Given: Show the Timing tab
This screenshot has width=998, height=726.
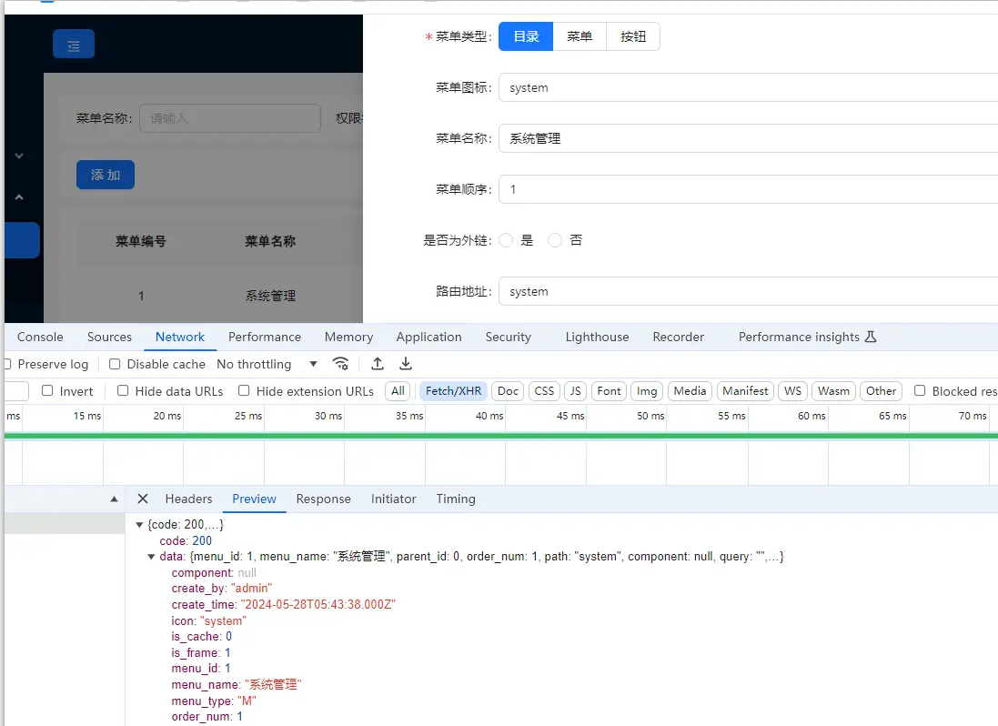Looking at the screenshot, I should [456, 499].
